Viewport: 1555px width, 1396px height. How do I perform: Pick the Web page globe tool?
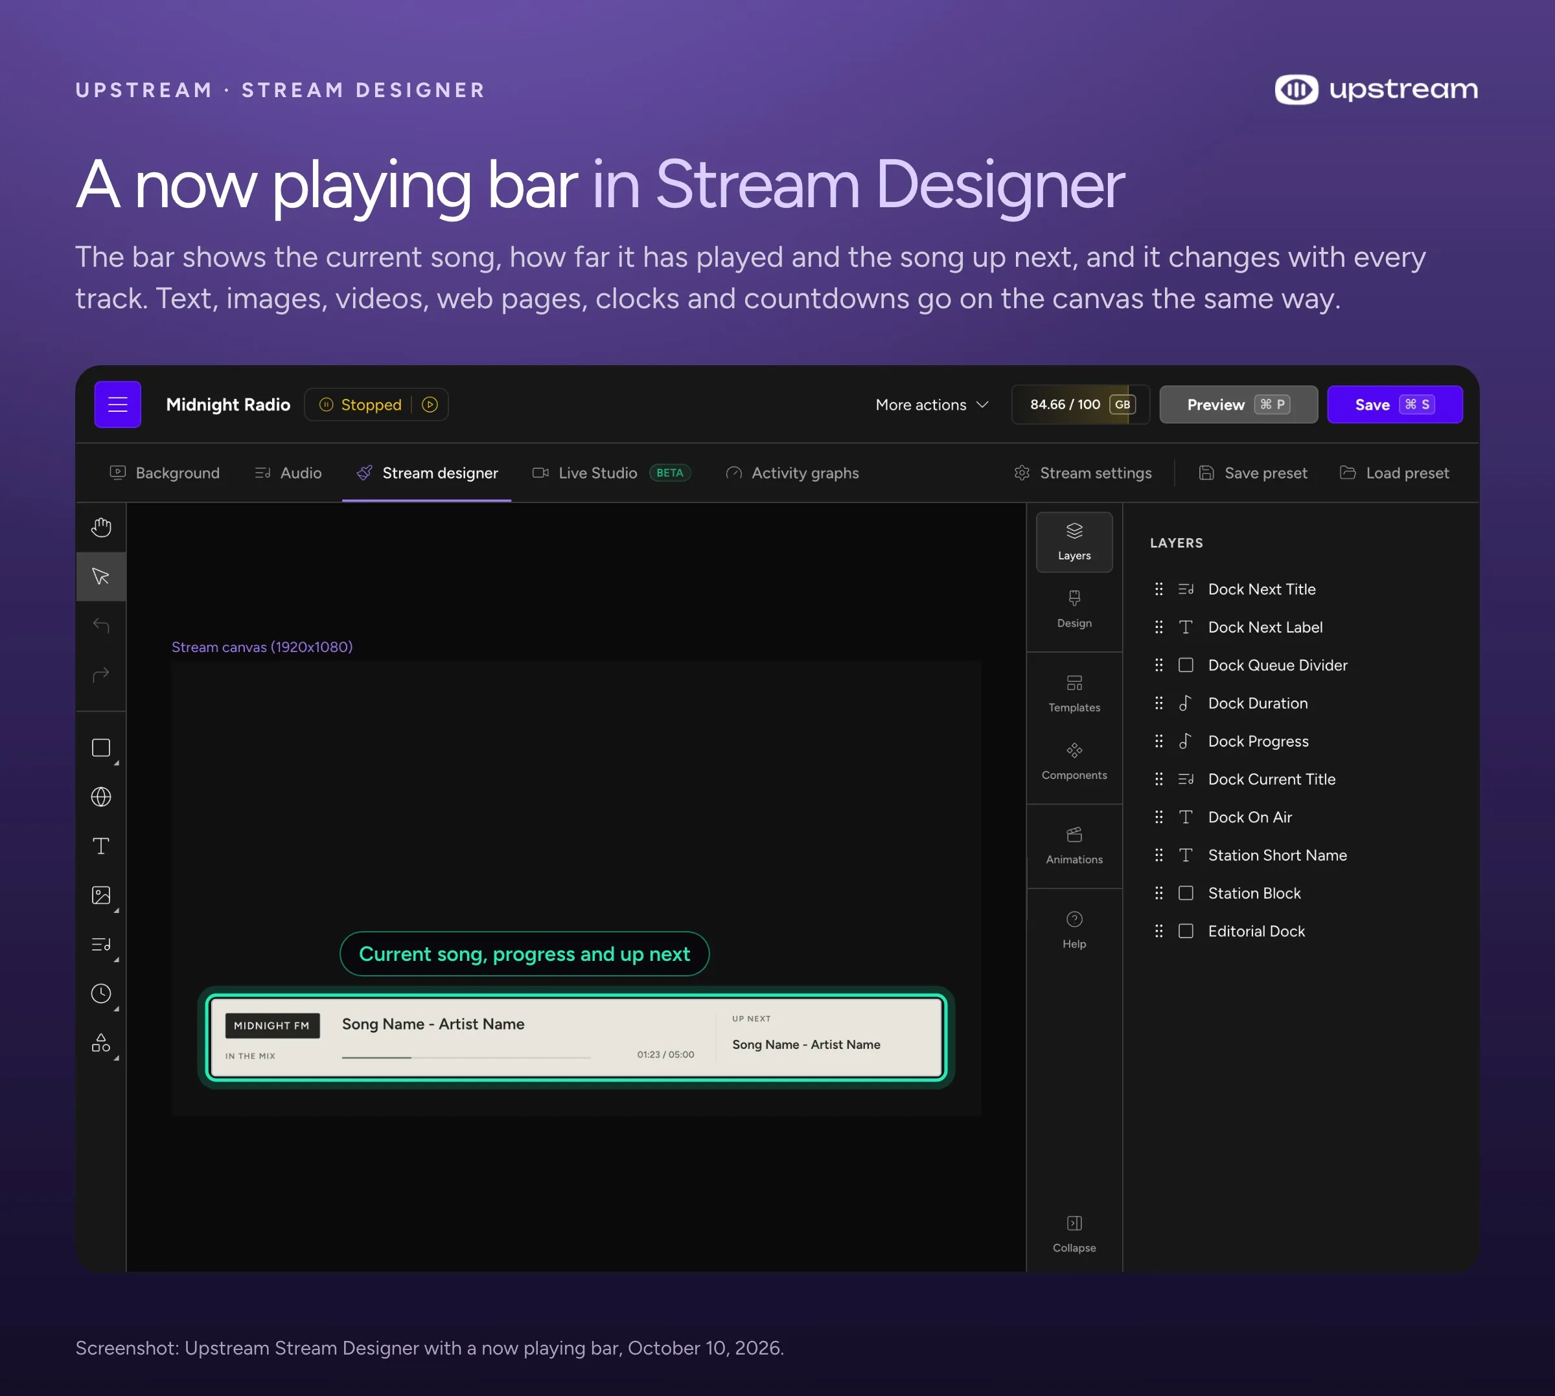coord(101,797)
